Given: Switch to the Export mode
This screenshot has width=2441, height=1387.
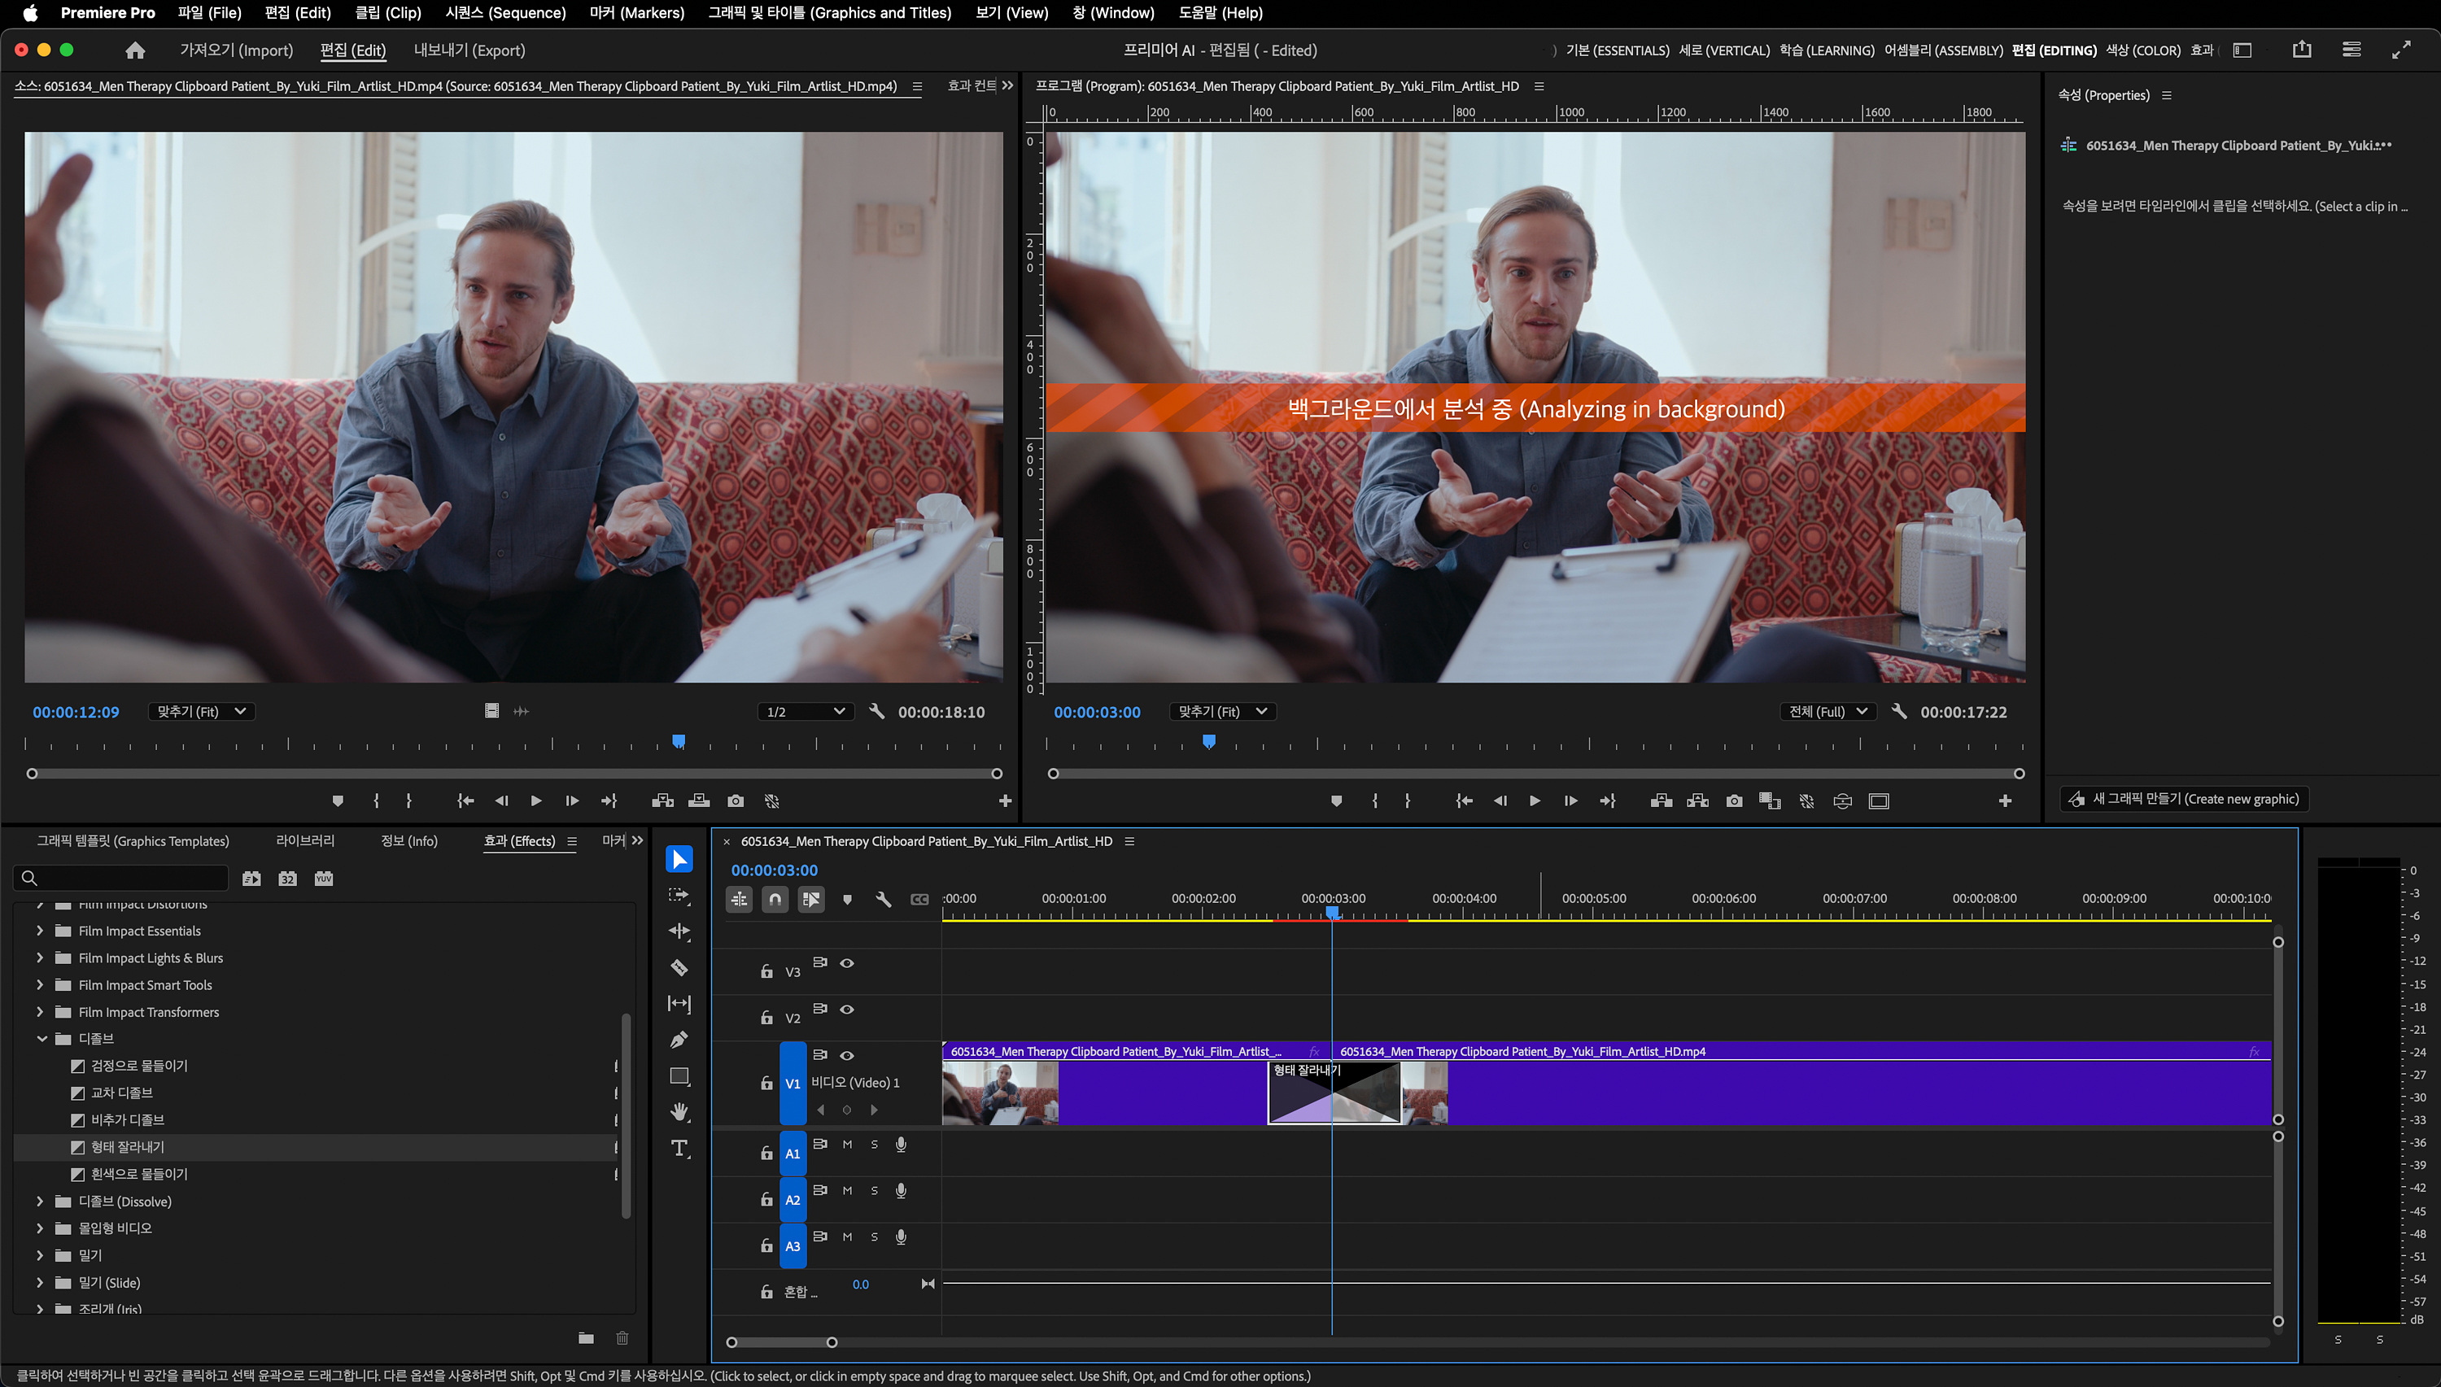Looking at the screenshot, I should (x=469, y=50).
